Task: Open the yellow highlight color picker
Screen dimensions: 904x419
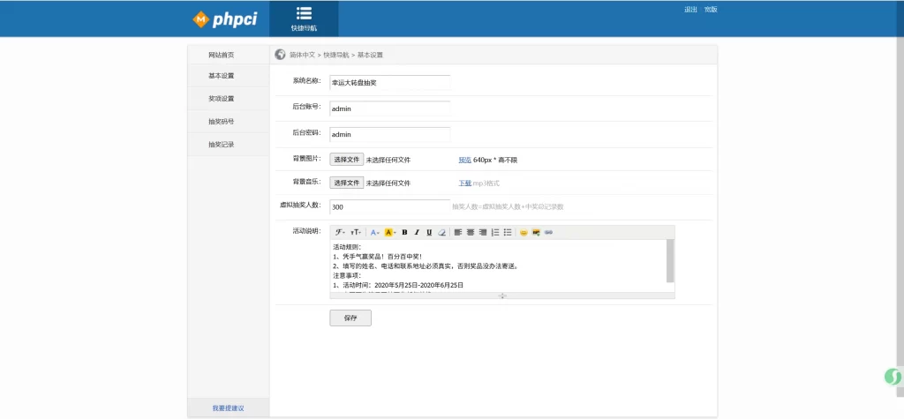Action: coord(390,232)
